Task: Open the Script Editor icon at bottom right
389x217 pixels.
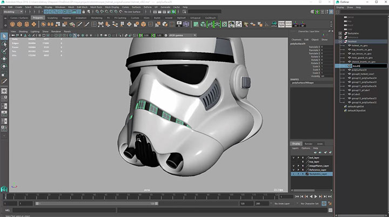Action: coord(330,210)
